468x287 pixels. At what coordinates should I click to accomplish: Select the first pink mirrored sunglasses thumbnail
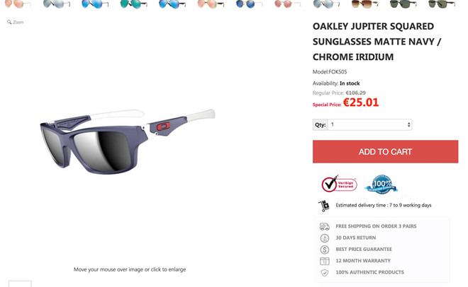pyautogui.click(x=18, y=4)
